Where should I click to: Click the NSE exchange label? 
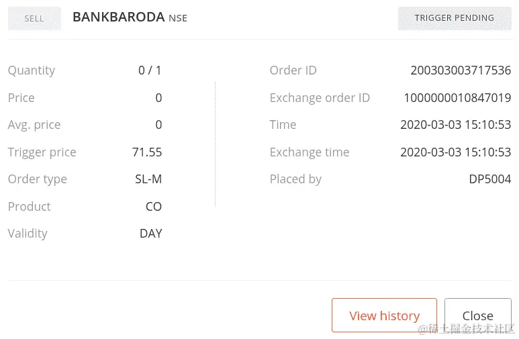[178, 19]
